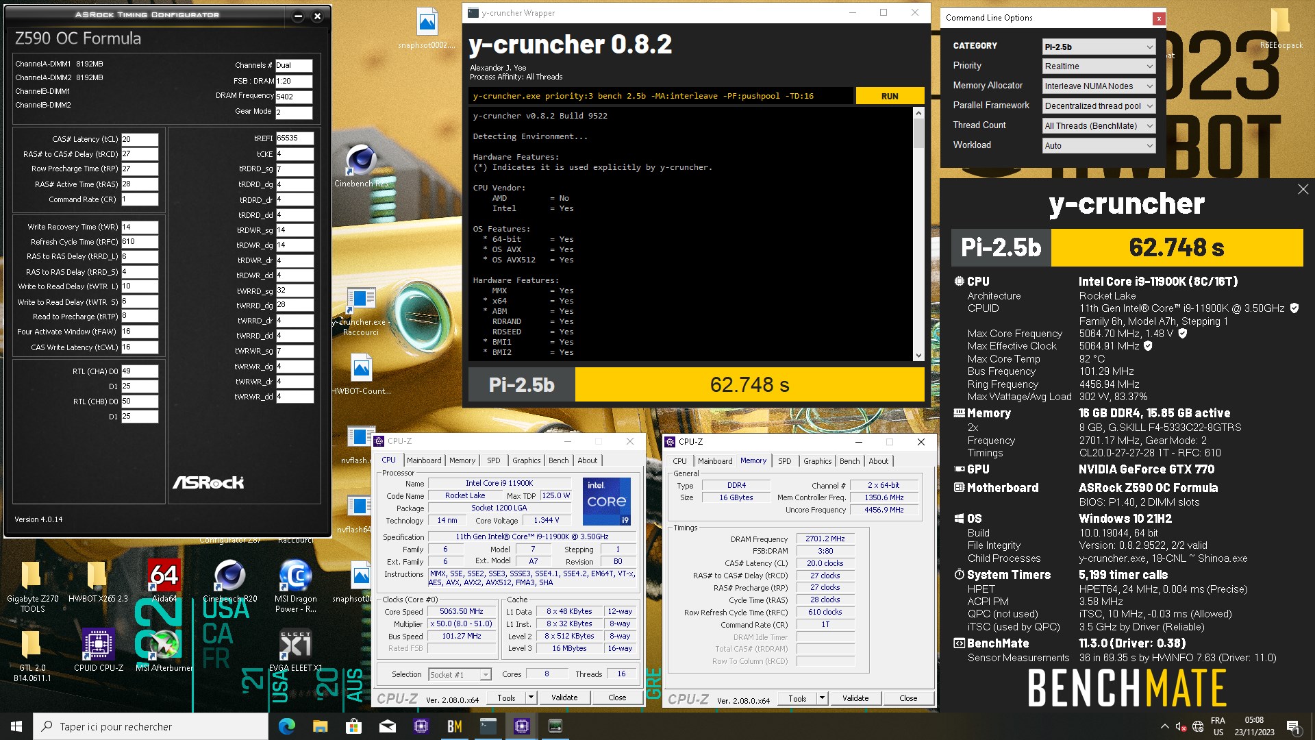Launch the Aida64 desktop shortcut
1315x740 pixels.
tap(164, 581)
